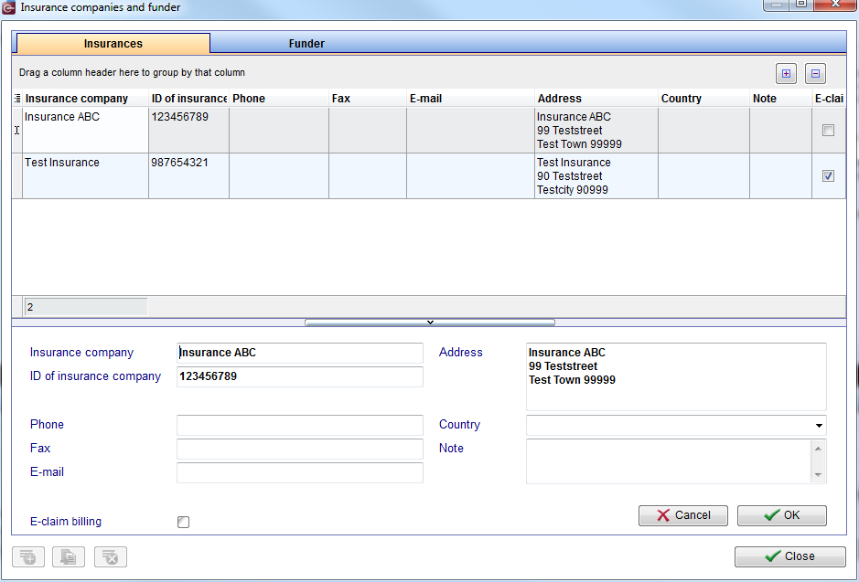The width and height of the screenshot is (859, 582).
Task: Click the Phone input field
Action: click(300, 425)
